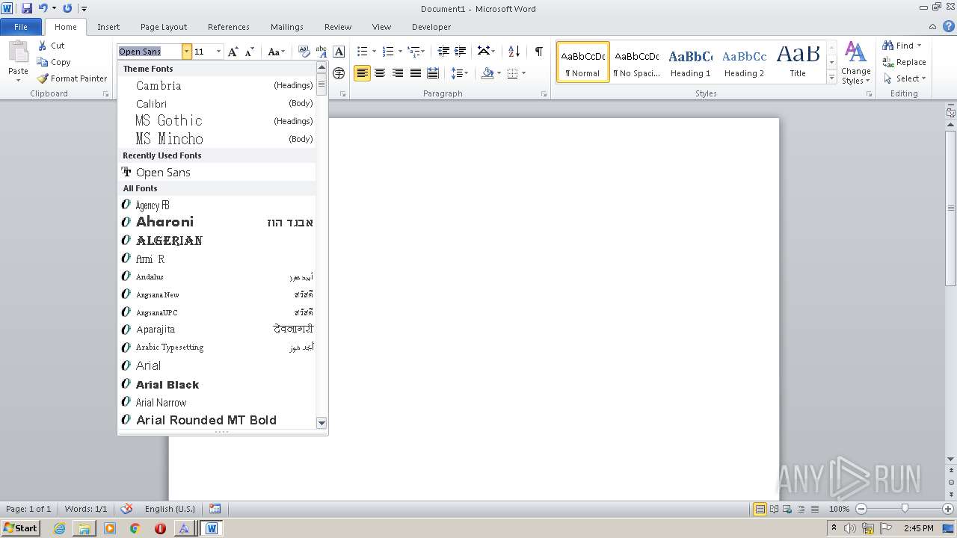Click the Center alignment icon
957x538 pixels.
coord(380,73)
